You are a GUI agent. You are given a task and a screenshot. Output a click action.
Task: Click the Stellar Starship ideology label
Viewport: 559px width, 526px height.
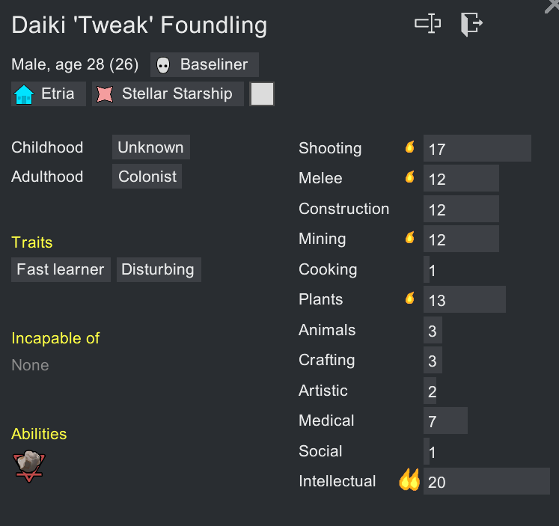coord(177,94)
